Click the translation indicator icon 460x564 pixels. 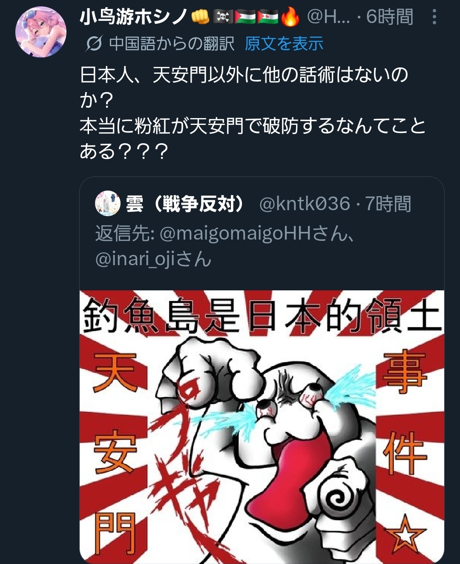94,43
